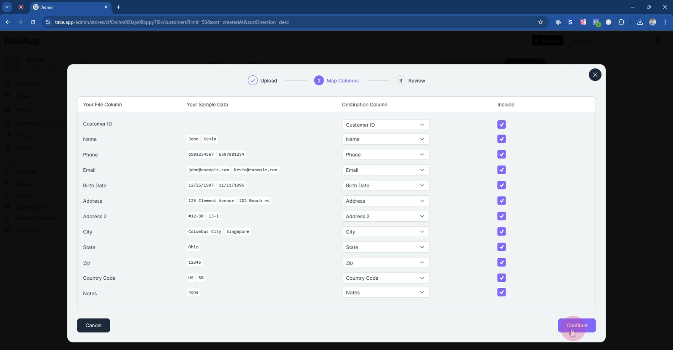
Task: Open the browser downloads icon
Action: tap(640, 22)
